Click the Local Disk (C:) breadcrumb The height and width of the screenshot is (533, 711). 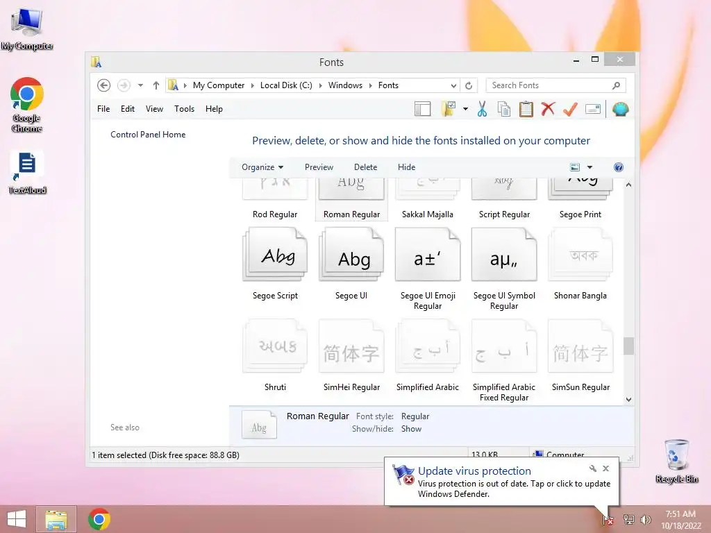point(286,85)
